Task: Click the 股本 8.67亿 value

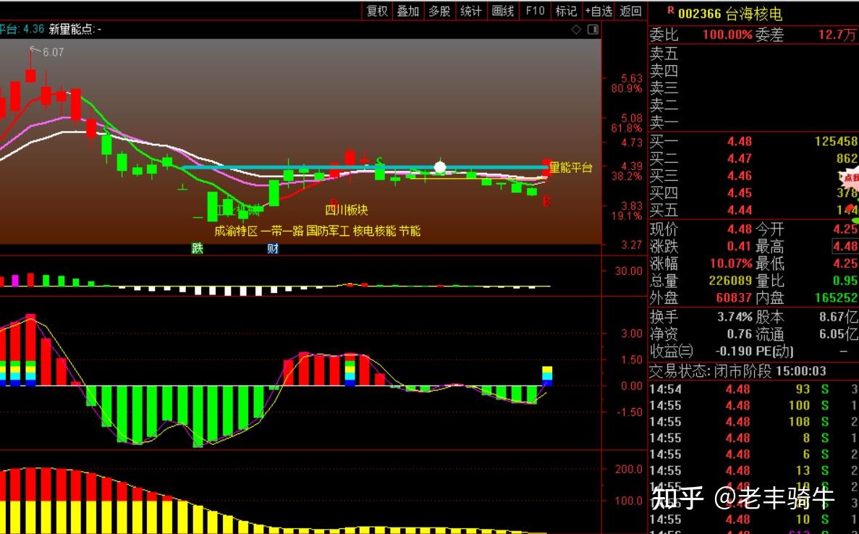Action: (839, 317)
